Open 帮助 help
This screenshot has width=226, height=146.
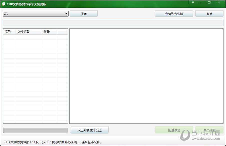pyautogui.click(x=209, y=14)
